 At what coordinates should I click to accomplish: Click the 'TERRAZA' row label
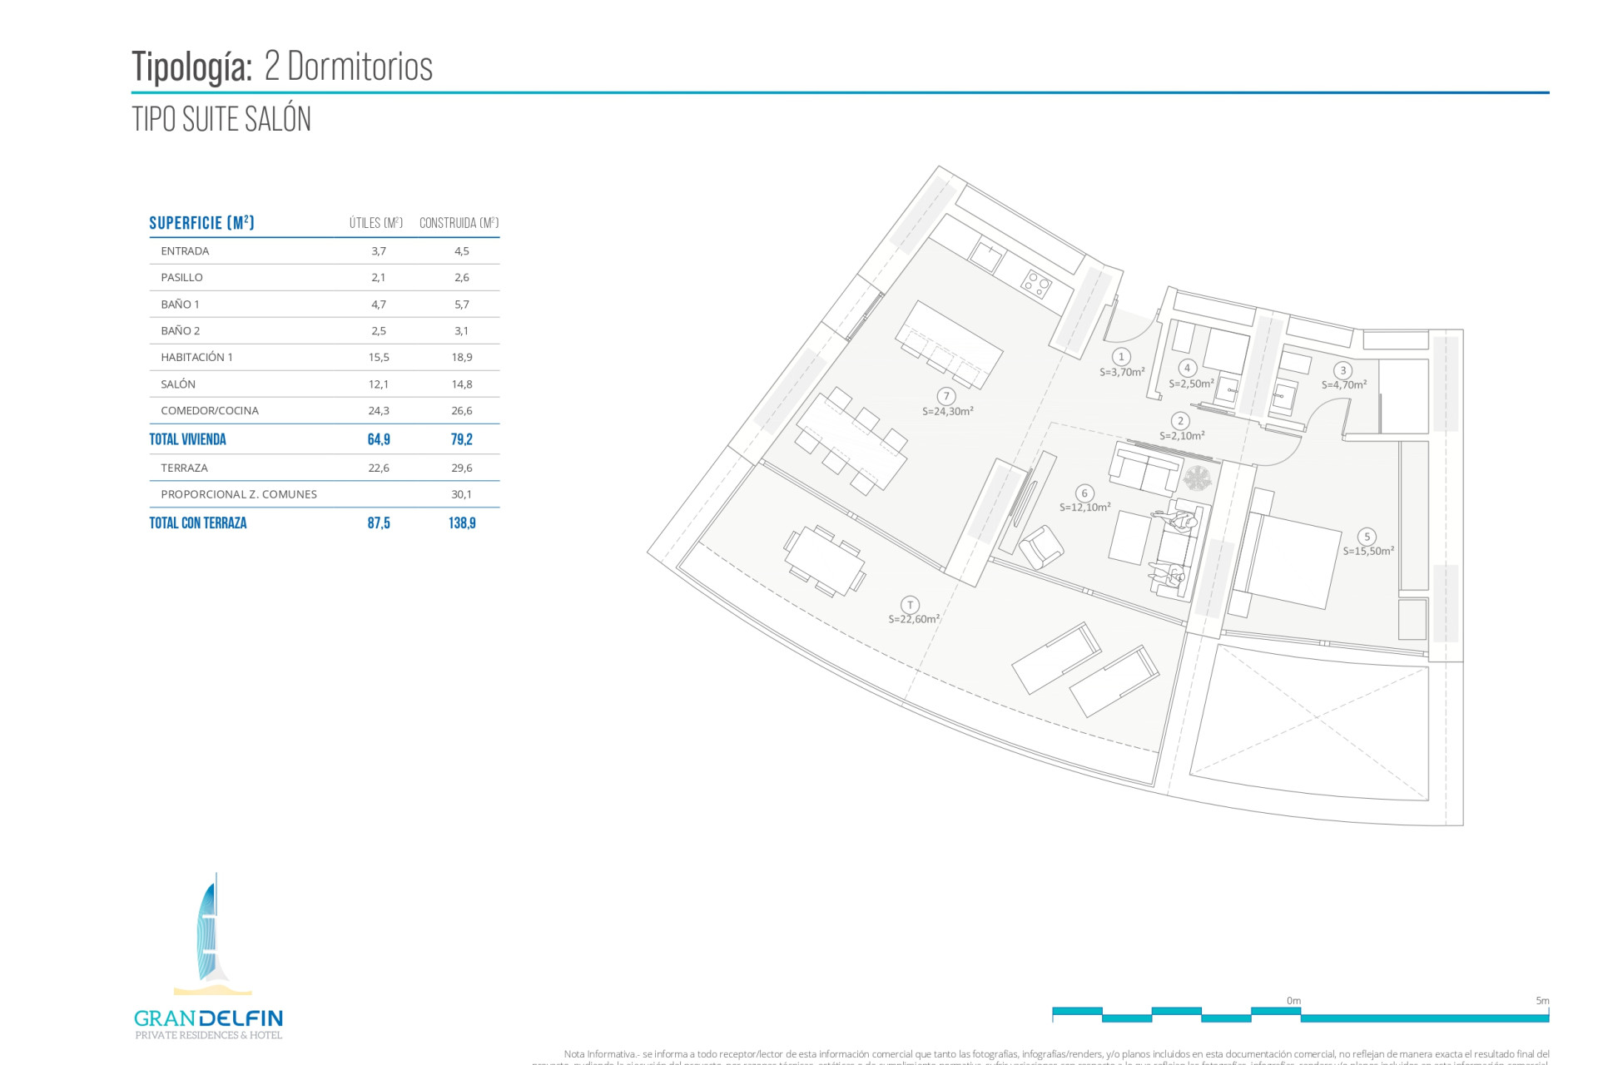(x=184, y=468)
